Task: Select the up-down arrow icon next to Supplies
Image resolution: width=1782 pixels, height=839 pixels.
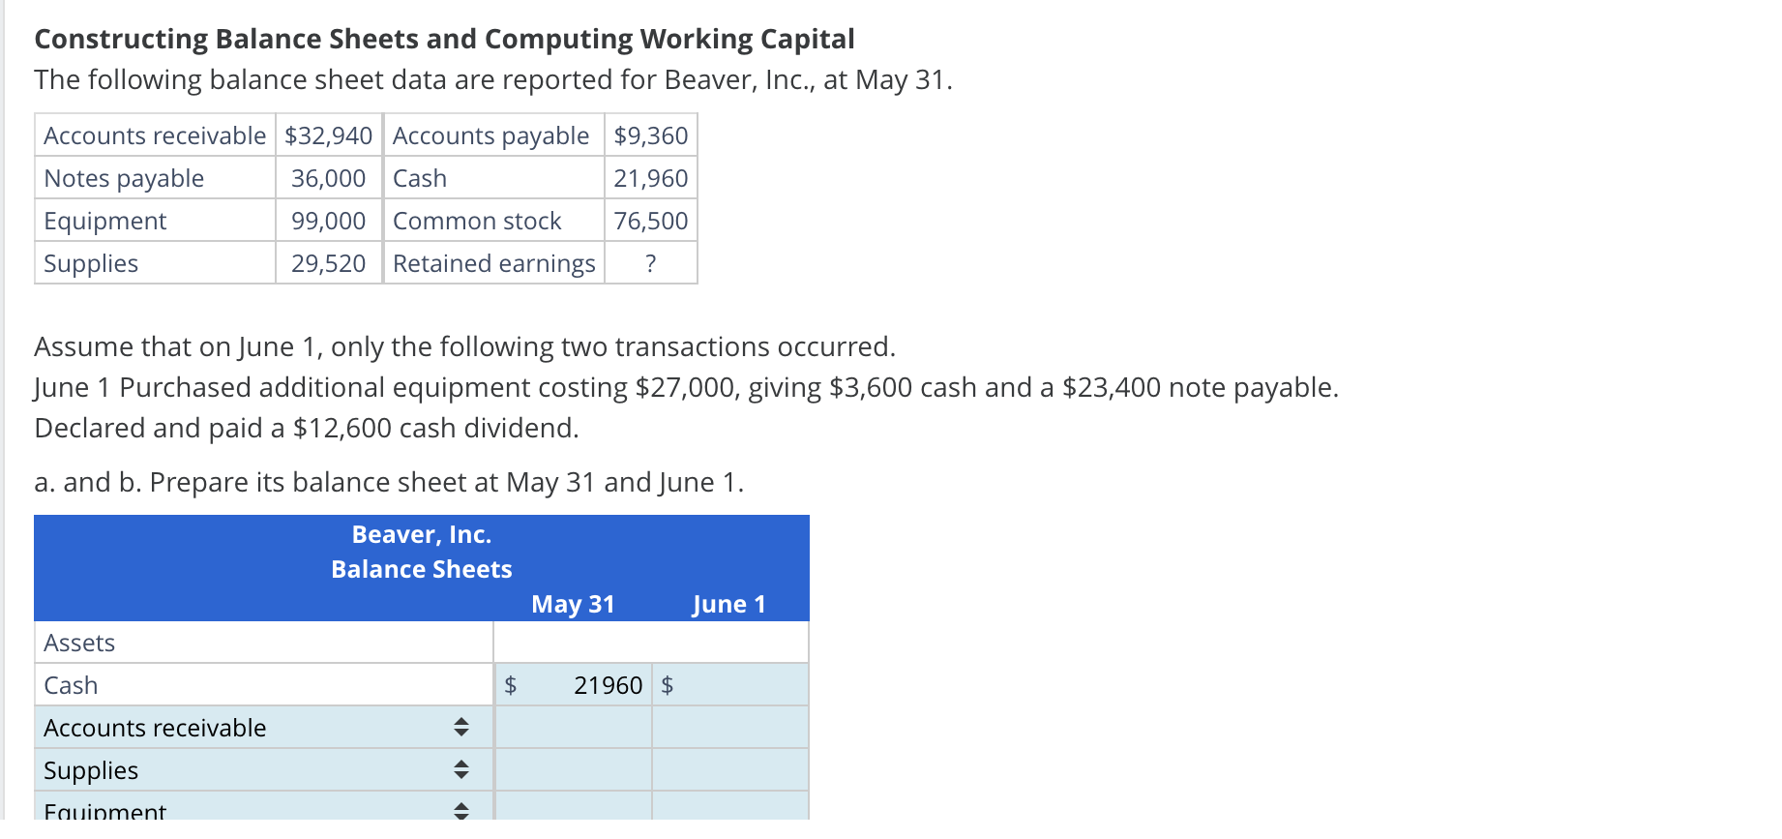Action: (x=461, y=769)
